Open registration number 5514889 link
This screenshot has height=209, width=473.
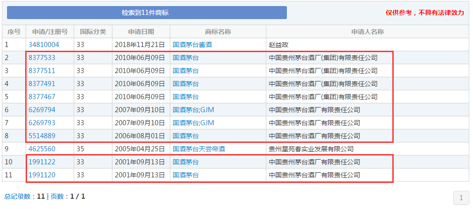[42, 136]
